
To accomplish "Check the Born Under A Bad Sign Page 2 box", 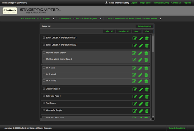I will pos(44,45).
